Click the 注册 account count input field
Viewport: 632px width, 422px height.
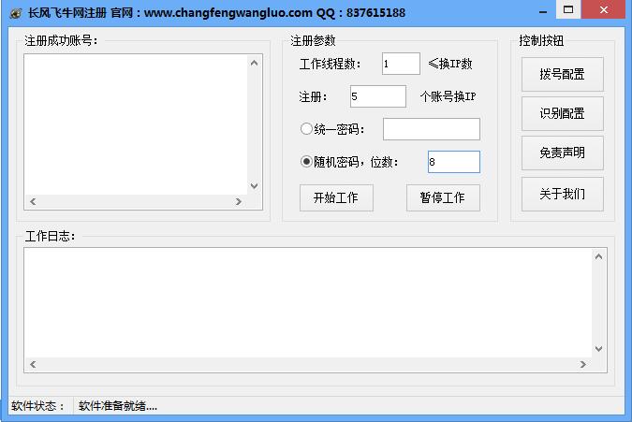(377, 96)
